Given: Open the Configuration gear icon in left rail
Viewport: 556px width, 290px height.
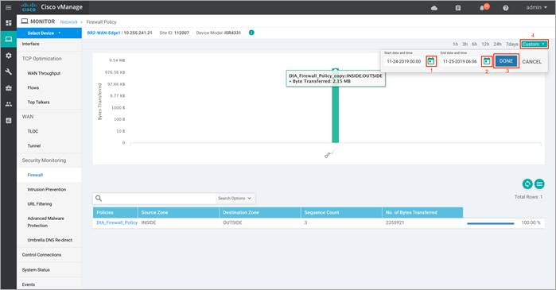Looking at the screenshot, I should coord(9,56).
